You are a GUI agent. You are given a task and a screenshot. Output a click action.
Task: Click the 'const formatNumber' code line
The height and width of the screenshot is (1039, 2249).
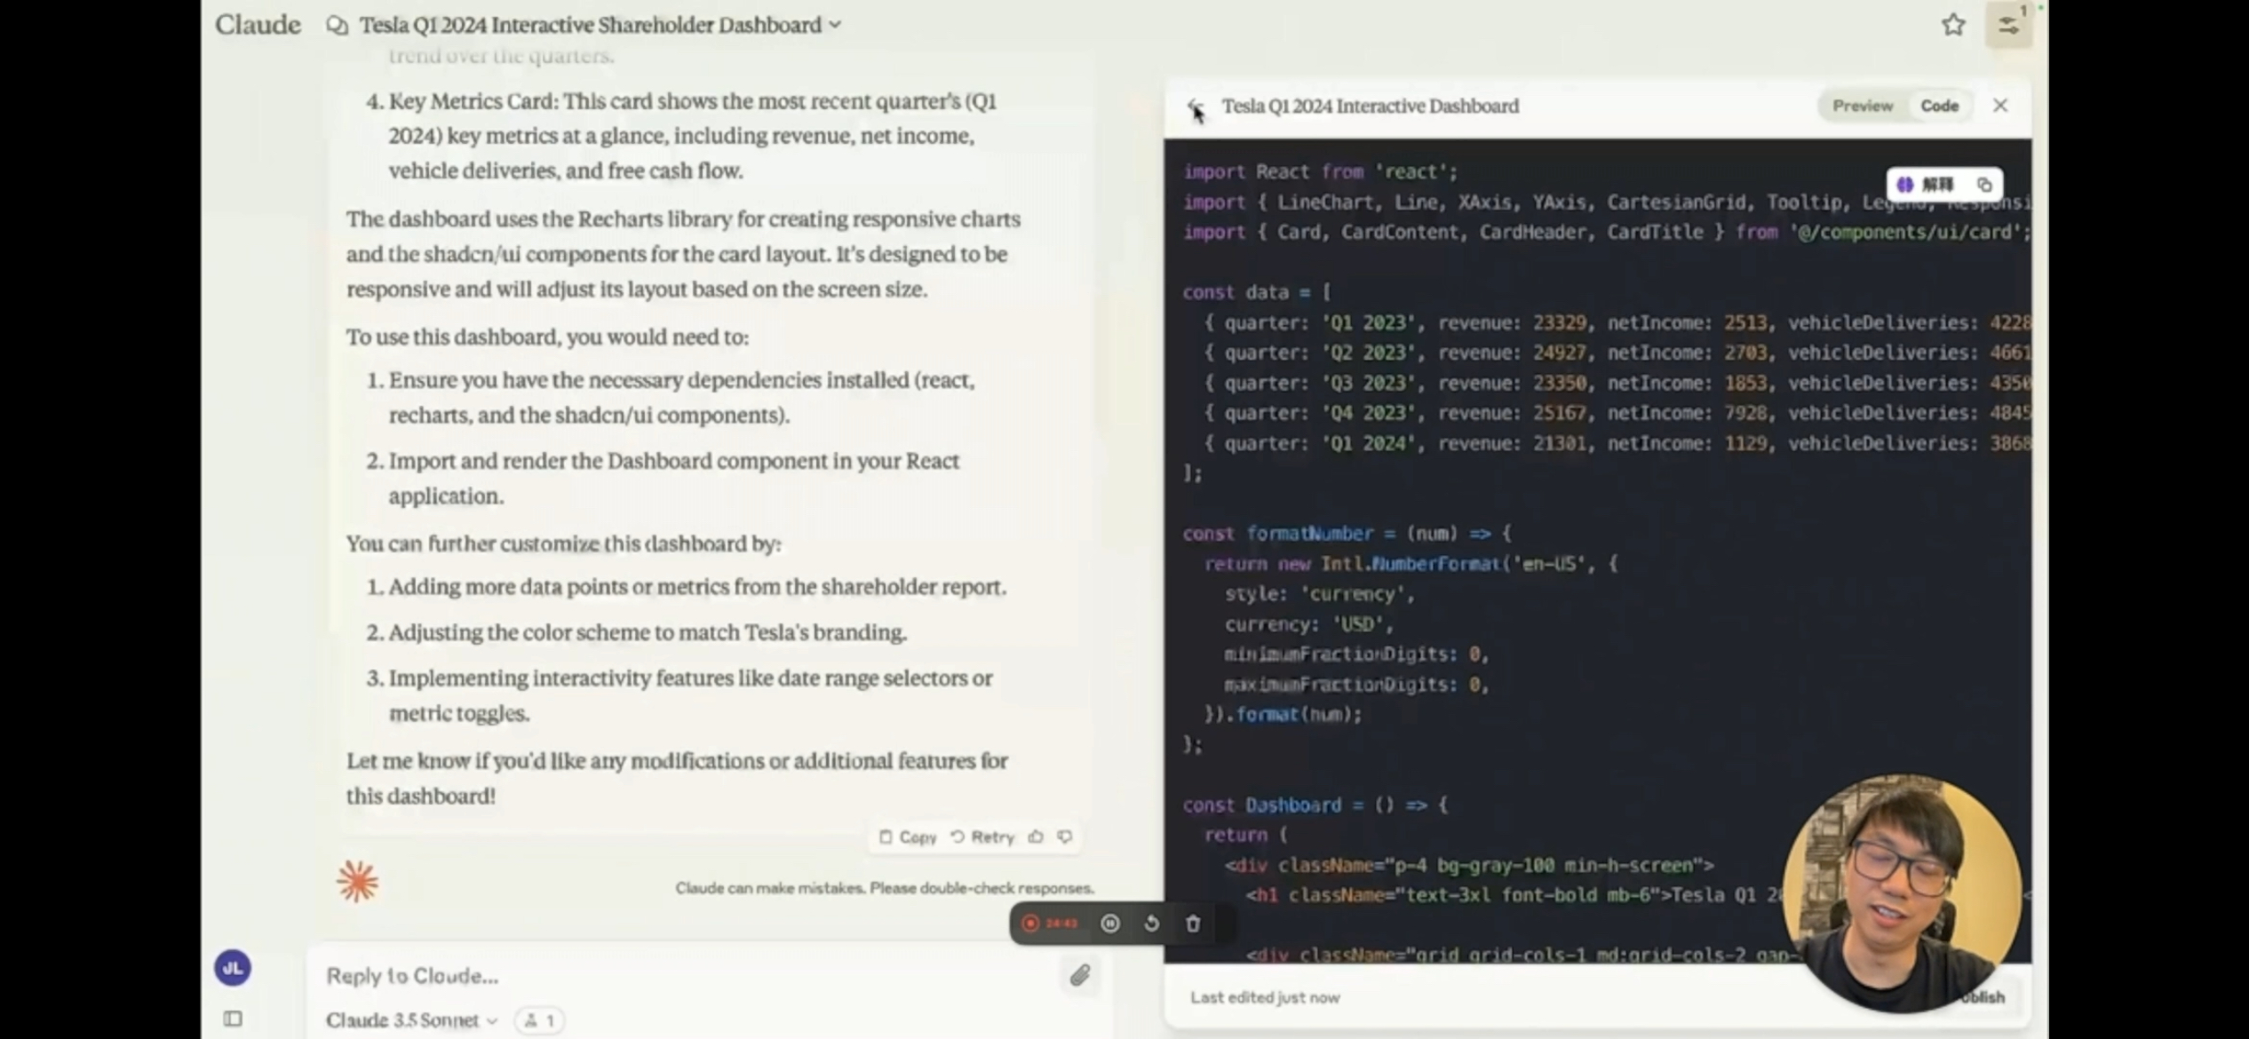pos(1347,534)
